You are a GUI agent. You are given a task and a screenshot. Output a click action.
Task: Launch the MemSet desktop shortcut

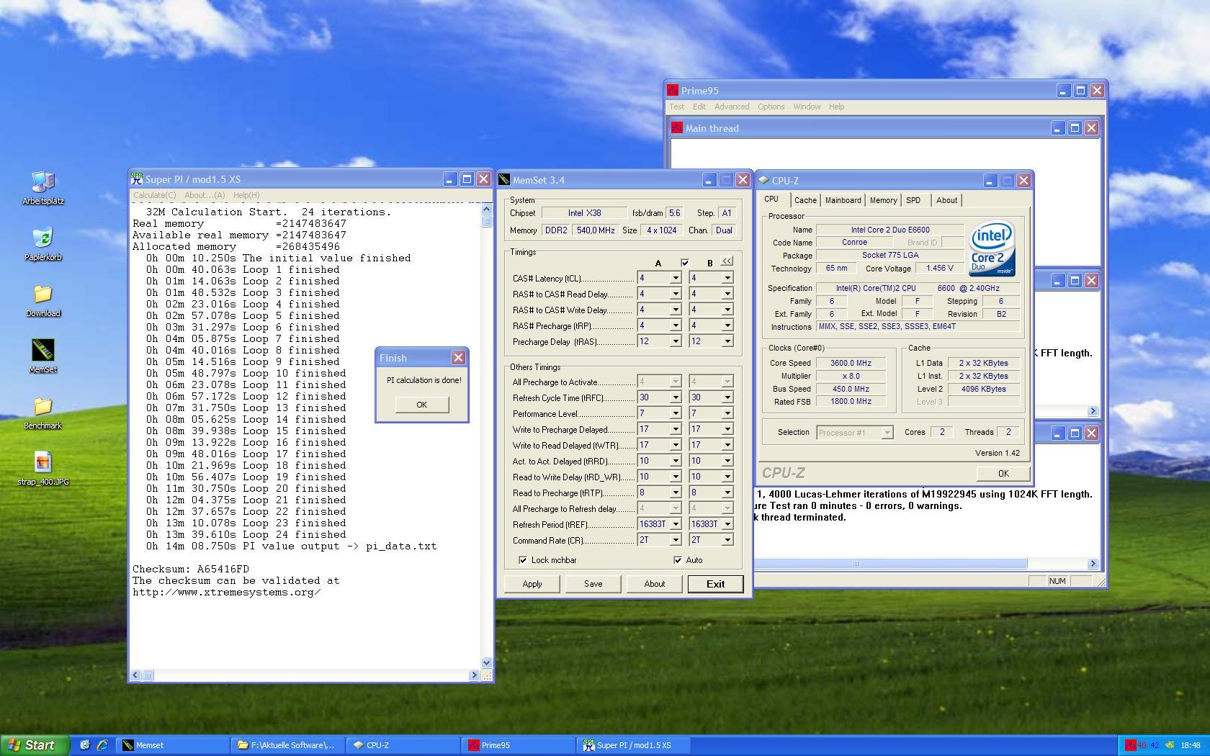43,357
